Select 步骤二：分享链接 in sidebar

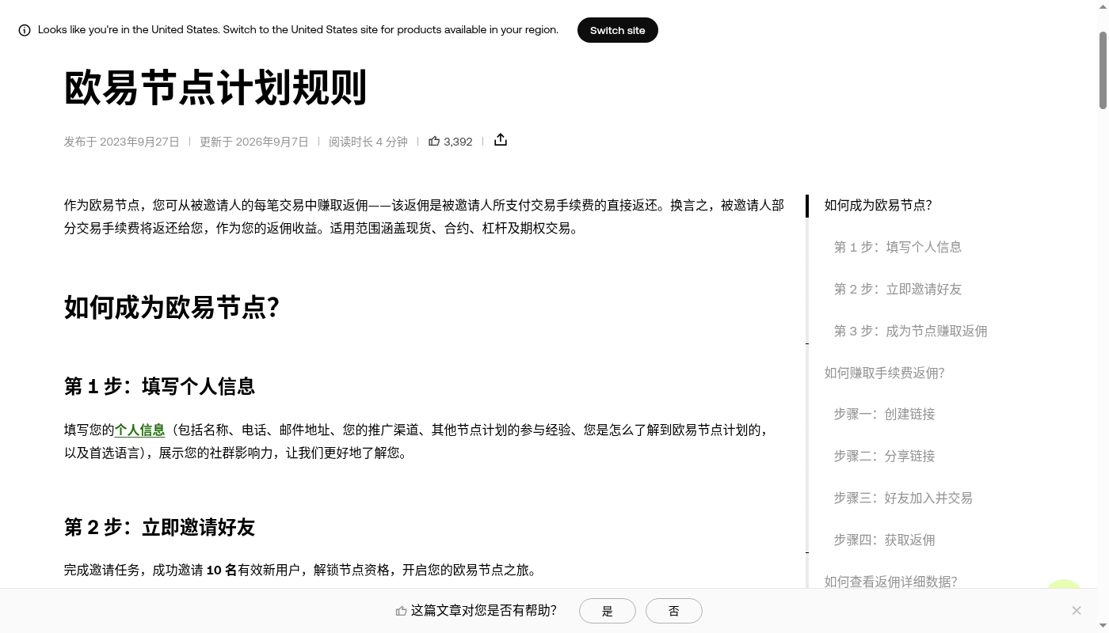884,457
